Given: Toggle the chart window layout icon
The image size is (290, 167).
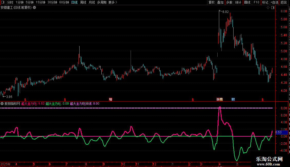Looking at the screenshot, I should point(273,8).
